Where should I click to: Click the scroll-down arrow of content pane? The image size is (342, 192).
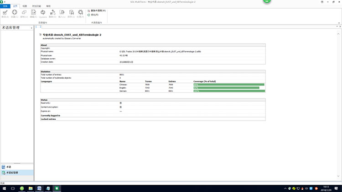point(338,176)
